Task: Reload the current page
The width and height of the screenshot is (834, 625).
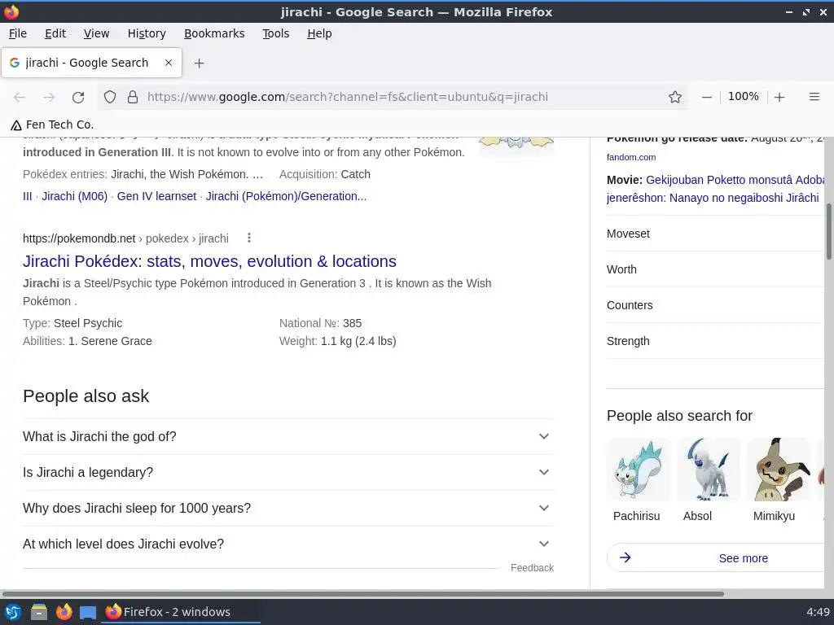Action: (x=78, y=98)
